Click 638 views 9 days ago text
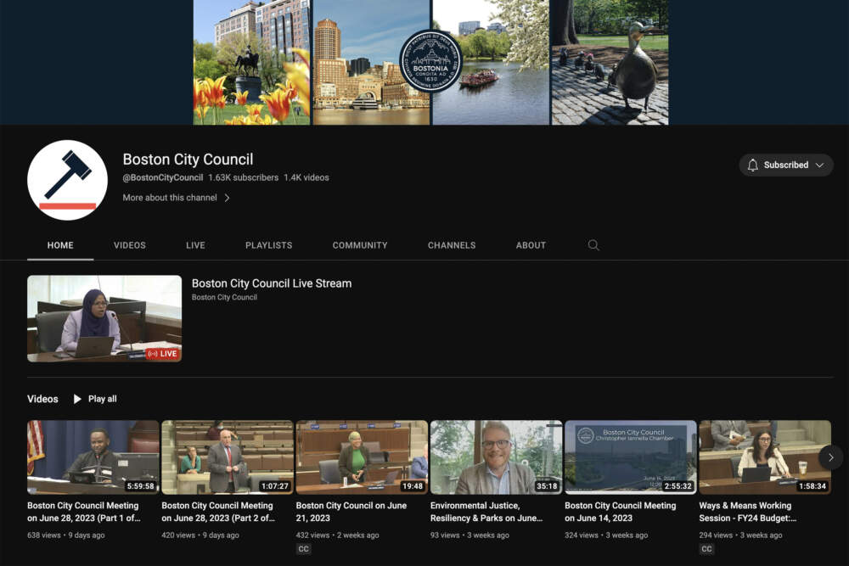The width and height of the screenshot is (849, 566). tap(66, 535)
